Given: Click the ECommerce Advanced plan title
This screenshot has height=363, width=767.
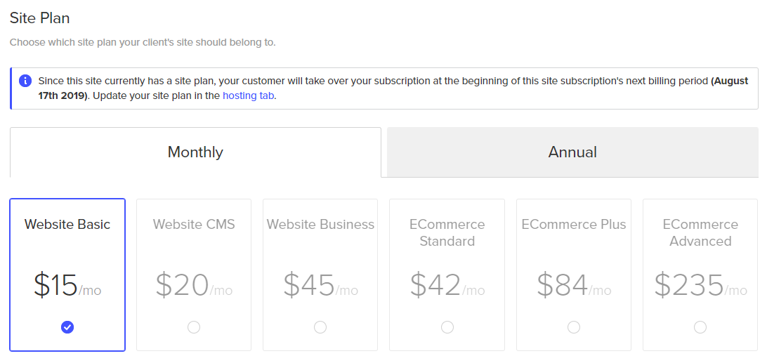Looking at the screenshot, I should tap(700, 232).
